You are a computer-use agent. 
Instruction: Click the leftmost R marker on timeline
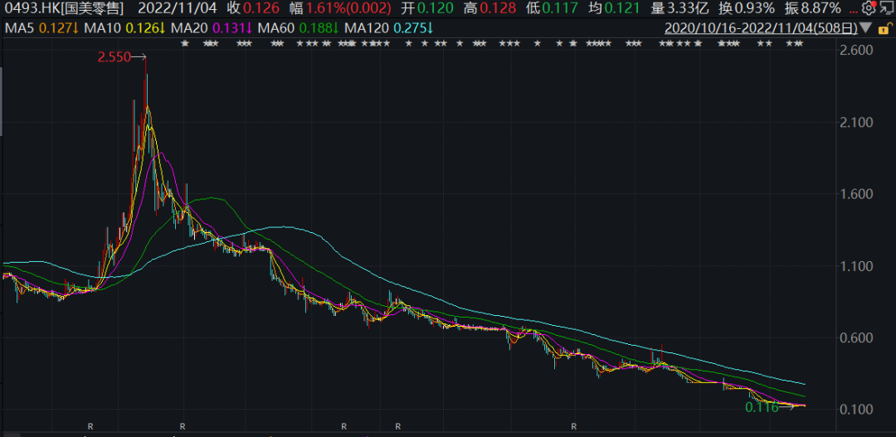point(90,426)
